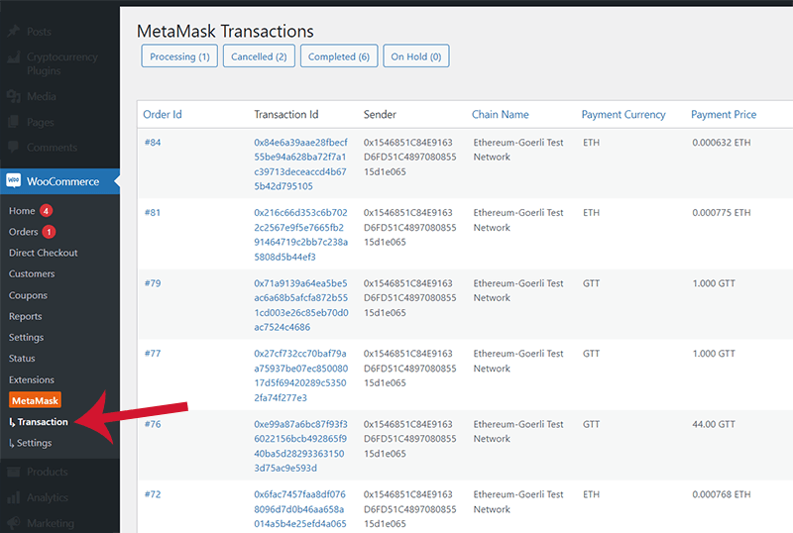Sort by Payment Currency column

coord(623,114)
